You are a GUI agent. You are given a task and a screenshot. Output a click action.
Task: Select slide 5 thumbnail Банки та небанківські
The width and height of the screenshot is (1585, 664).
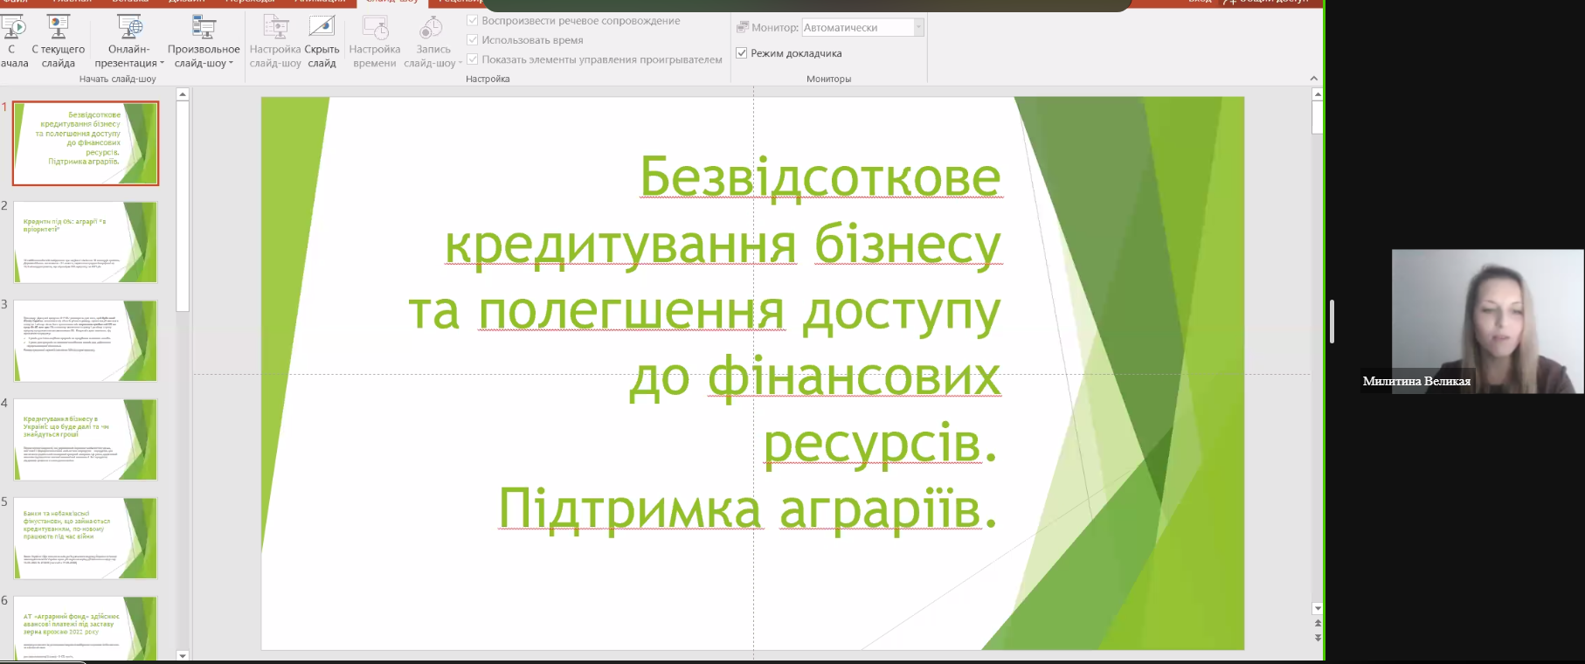click(x=86, y=538)
